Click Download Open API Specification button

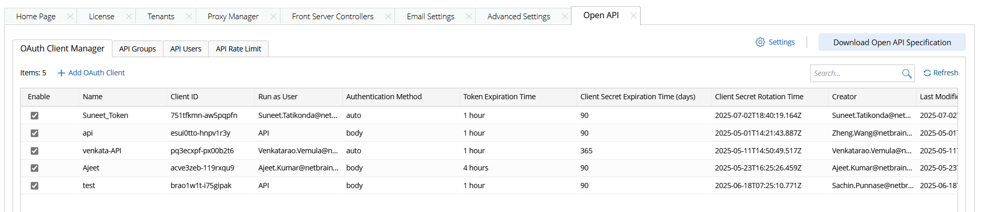(x=891, y=43)
